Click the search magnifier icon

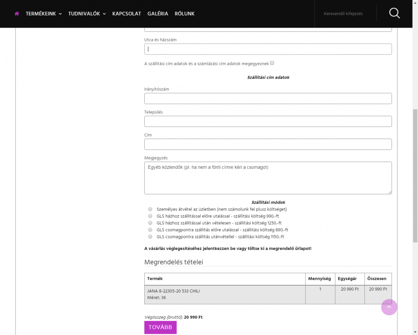click(394, 13)
